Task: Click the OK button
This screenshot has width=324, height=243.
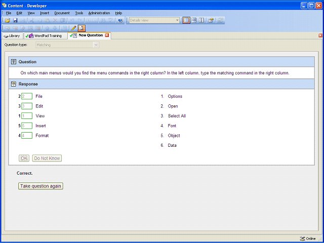Action: tap(24, 158)
